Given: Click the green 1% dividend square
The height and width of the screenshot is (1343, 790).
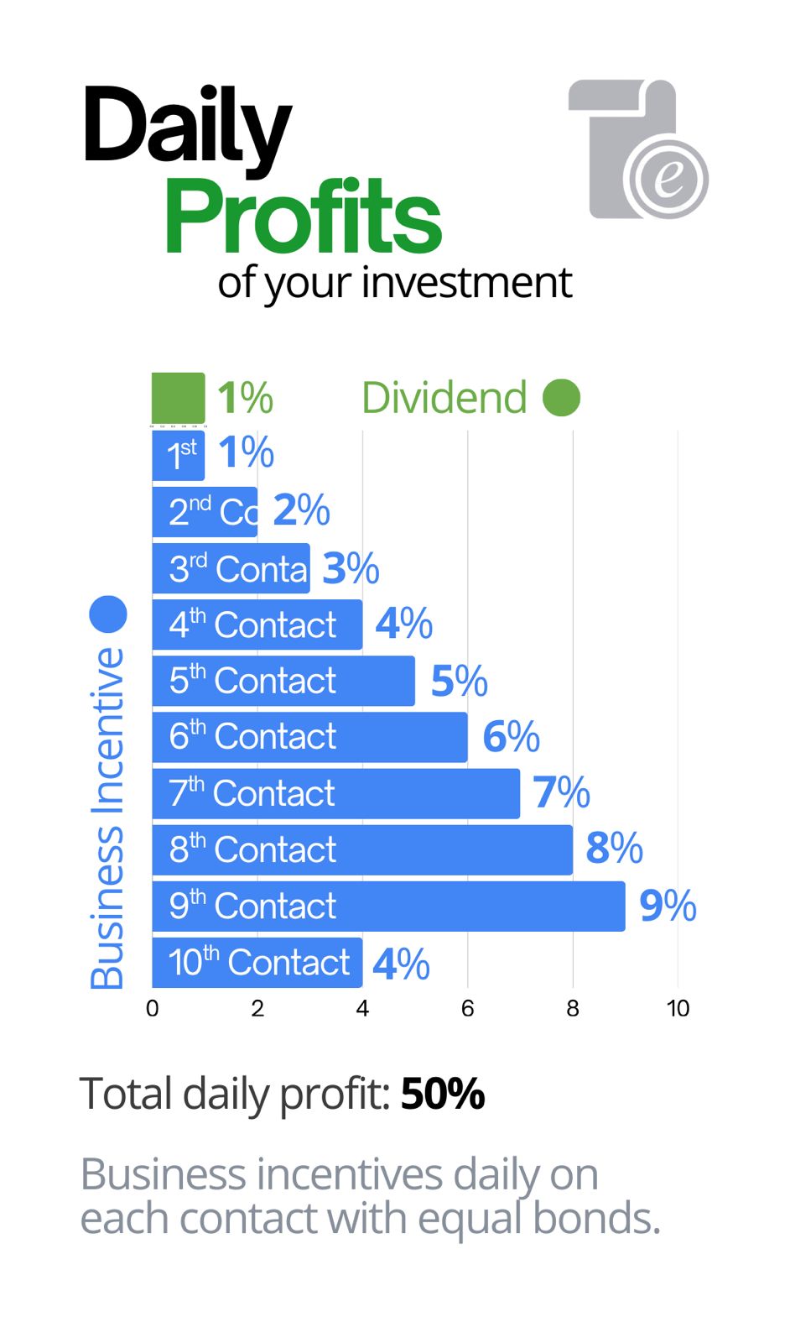Looking at the screenshot, I should coord(178,398).
